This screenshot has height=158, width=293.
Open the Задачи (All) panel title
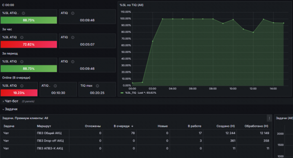click(x=284, y=118)
